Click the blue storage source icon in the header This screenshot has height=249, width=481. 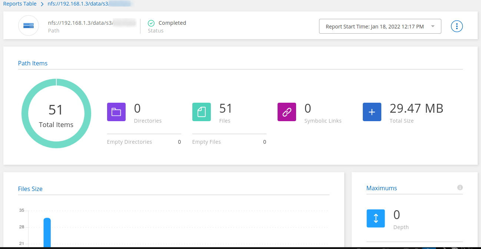tap(29, 25)
